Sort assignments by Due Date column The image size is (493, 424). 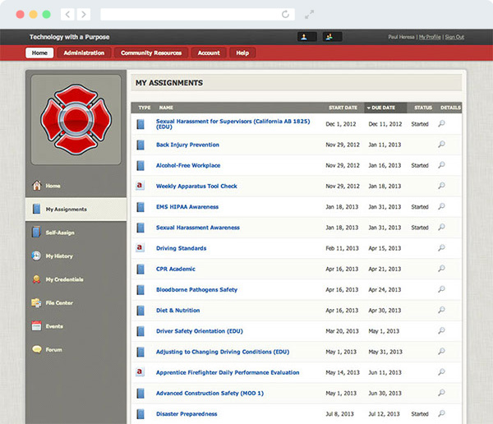(384, 108)
